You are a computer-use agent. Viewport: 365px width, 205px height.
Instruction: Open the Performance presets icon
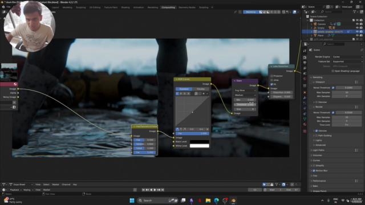click(356, 181)
